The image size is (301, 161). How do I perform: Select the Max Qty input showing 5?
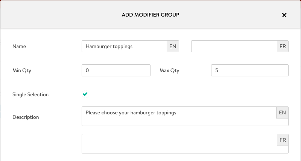[250, 70]
